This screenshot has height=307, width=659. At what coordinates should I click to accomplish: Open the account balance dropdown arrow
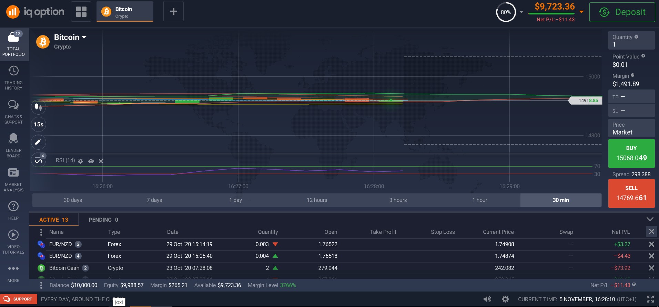click(581, 12)
